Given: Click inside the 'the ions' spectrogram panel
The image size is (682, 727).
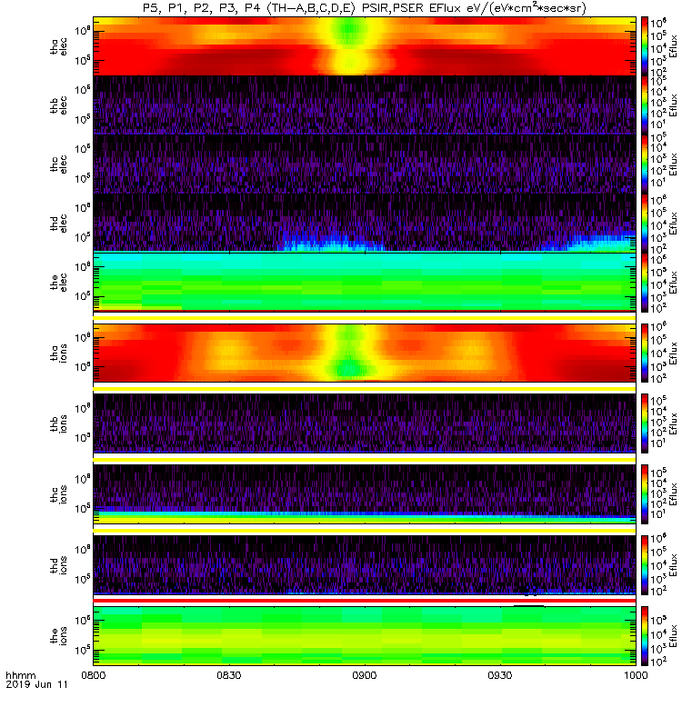Looking at the screenshot, I should 365,636.
